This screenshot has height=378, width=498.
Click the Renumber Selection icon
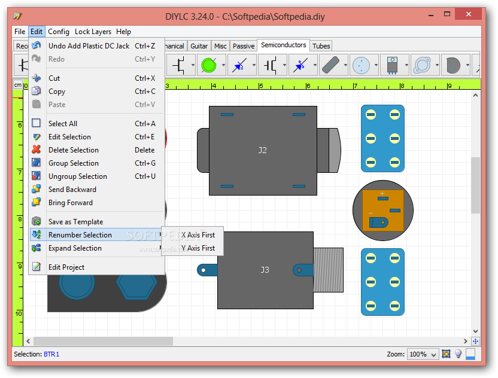[x=37, y=234]
